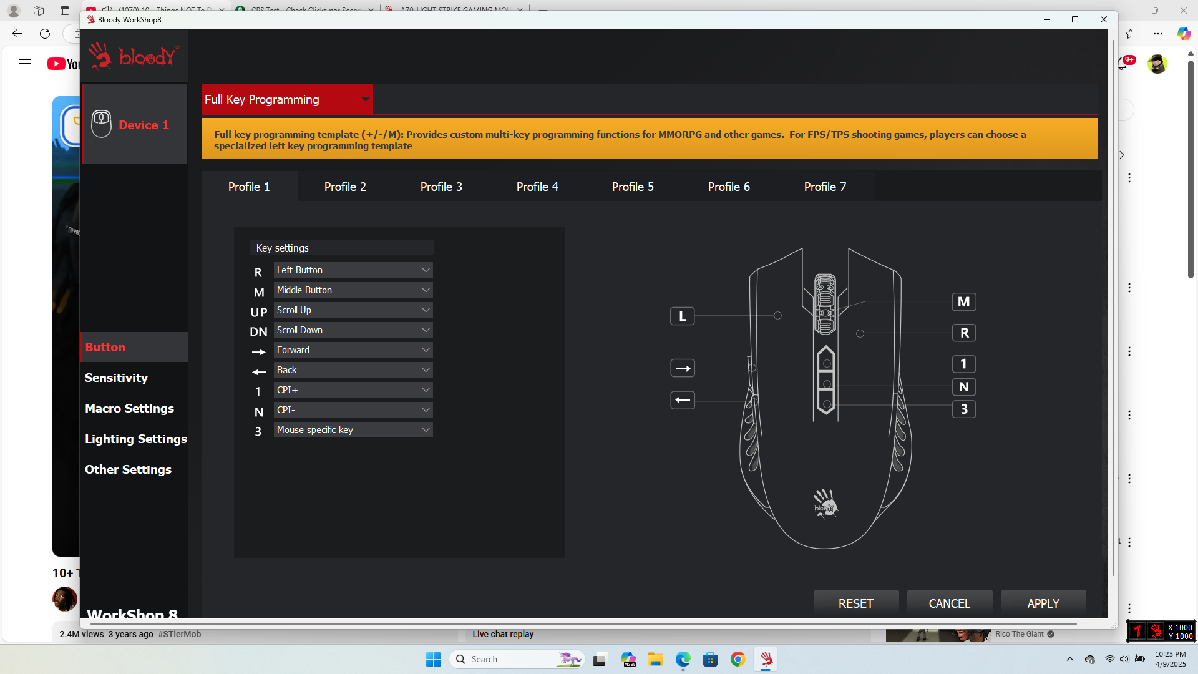Switch to Profile 2 tab
This screenshot has width=1198, height=674.
tap(345, 187)
